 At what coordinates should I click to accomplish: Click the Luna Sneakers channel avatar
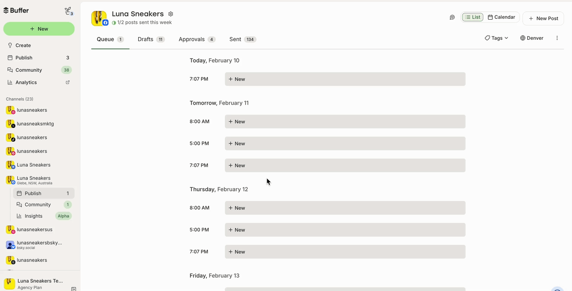click(x=99, y=18)
